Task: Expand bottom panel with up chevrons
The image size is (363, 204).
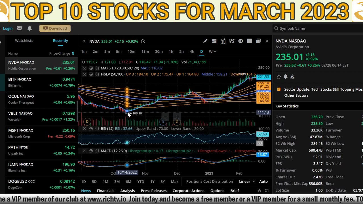Action: point(259,191)
